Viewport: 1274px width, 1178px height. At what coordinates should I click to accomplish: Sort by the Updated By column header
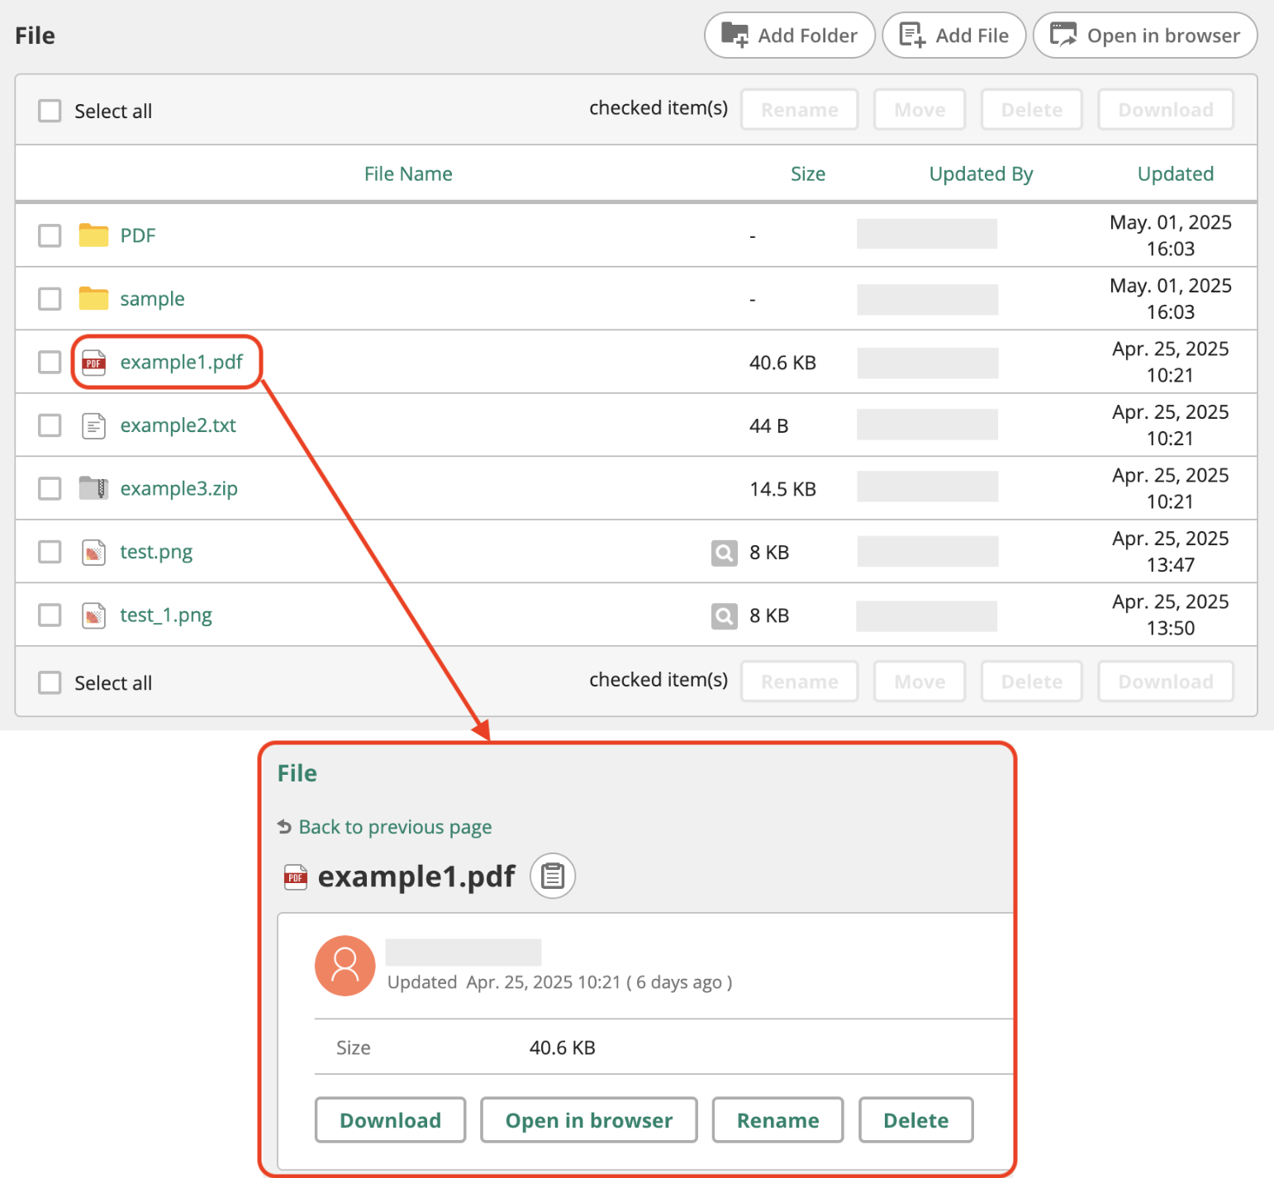(981, 173)
